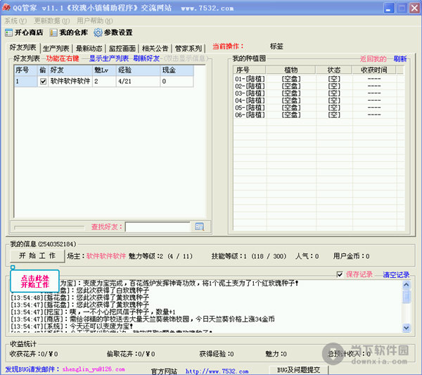The height and width of the screenshot is (375, 422).
Task: Select garden row 04-[陆植]
Action: (319, 101)
